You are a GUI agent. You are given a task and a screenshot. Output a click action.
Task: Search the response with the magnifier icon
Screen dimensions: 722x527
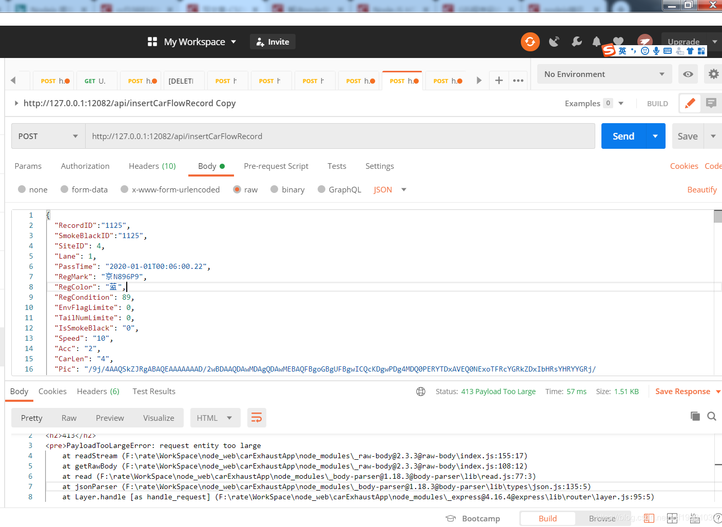tap(711, 417)
